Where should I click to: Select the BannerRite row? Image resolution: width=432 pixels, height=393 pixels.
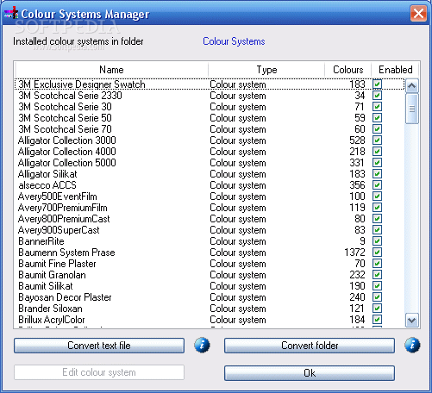tap(210, 241)
